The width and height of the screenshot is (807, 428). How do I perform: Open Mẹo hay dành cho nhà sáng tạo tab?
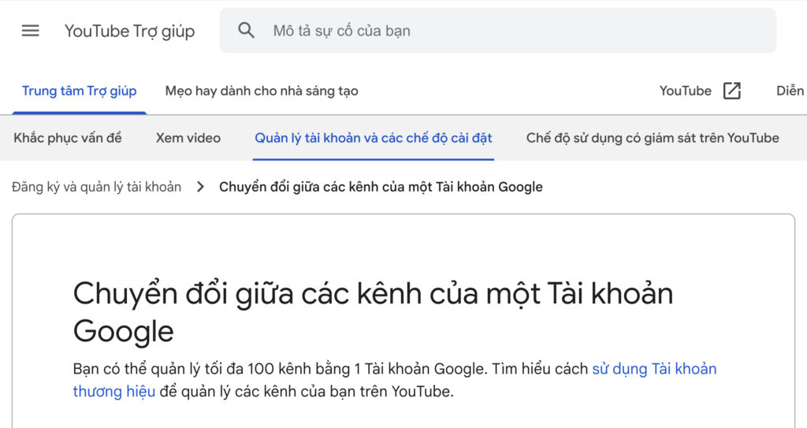262,91
